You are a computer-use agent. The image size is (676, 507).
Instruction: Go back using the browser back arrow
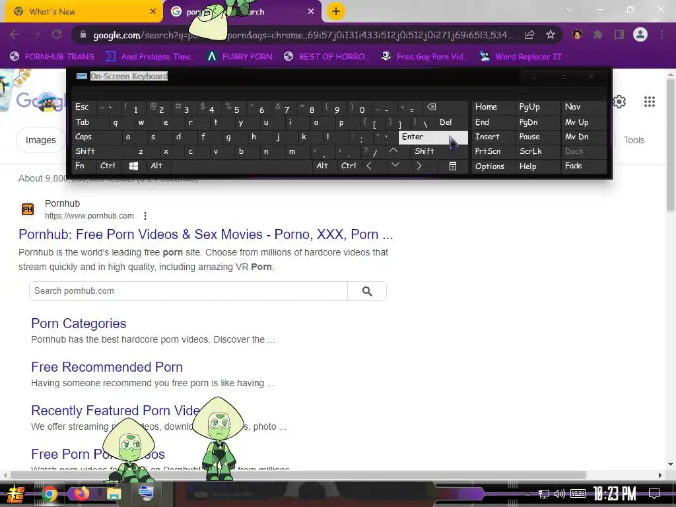tap(15, 35)
